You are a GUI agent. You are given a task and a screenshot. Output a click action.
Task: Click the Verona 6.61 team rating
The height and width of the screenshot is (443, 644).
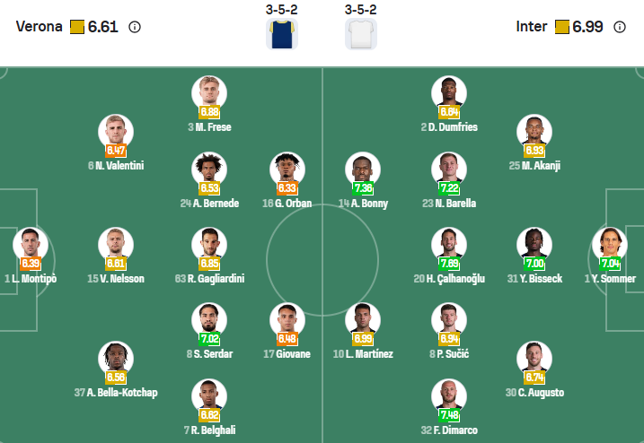point(102,27)
